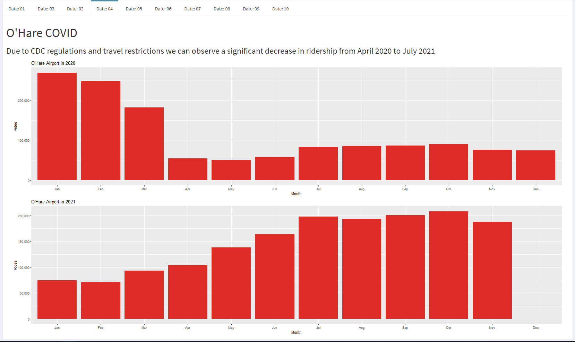Switch to the Date: 07 tab
Screen dimensions: 575x342
pos(192,9)
